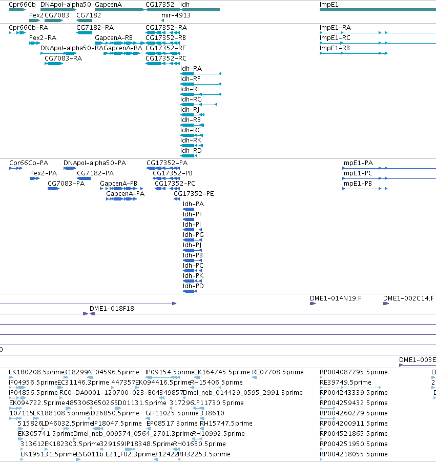Select the Idh gene label in top track
The height and width of the screenshot is (462, 436).
185,5
